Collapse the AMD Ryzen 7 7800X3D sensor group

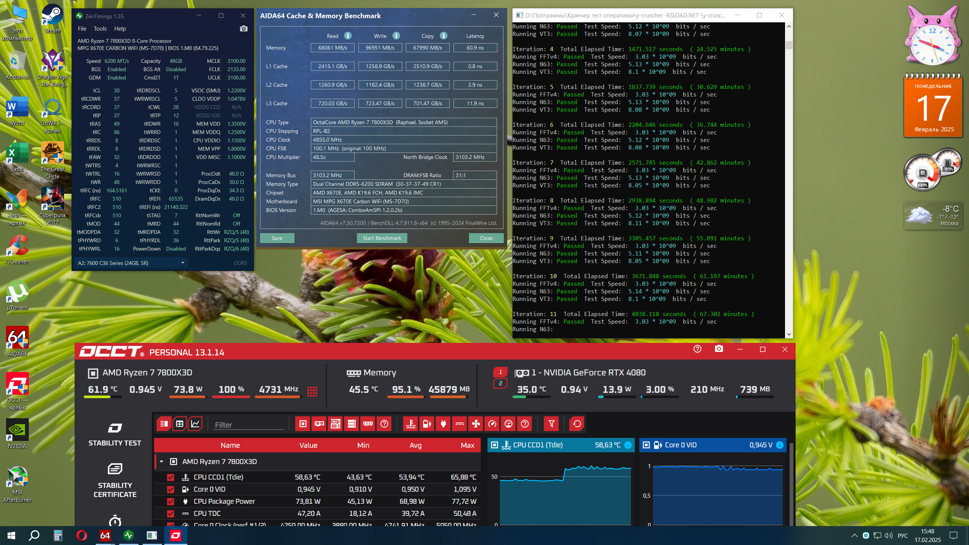pos(162,462)
